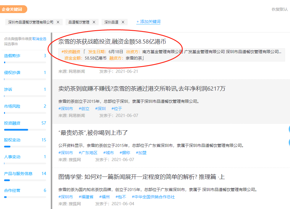The image size is (290, 209).
Task: Click the event date 6月18日
Action: click(x=116, y=52)
